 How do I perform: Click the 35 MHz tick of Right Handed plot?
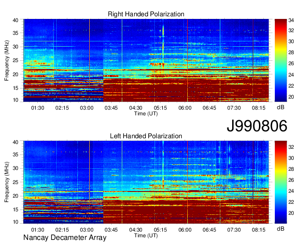click(x=15, y=33)
